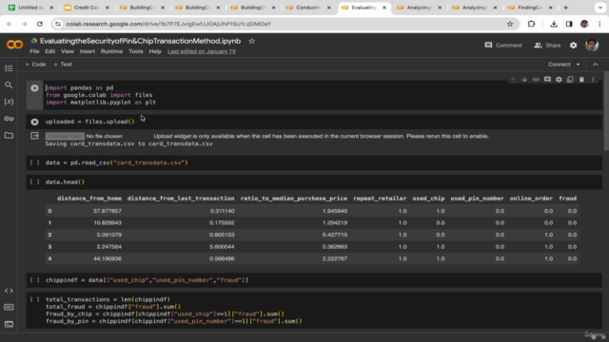609x342 pixels.
Task: Open the Tools menu
Action: [135, 51]
